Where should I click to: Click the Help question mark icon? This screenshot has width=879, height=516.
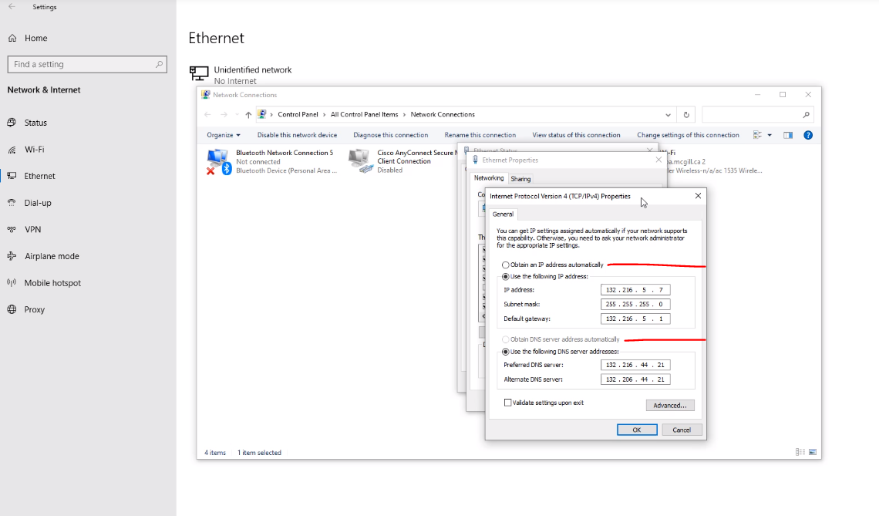[x=808, y=134]
